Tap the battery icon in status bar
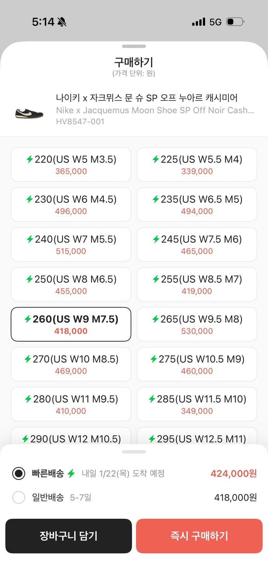The height and width of the screenshot is (582, 268). click(x=235, y=22)
